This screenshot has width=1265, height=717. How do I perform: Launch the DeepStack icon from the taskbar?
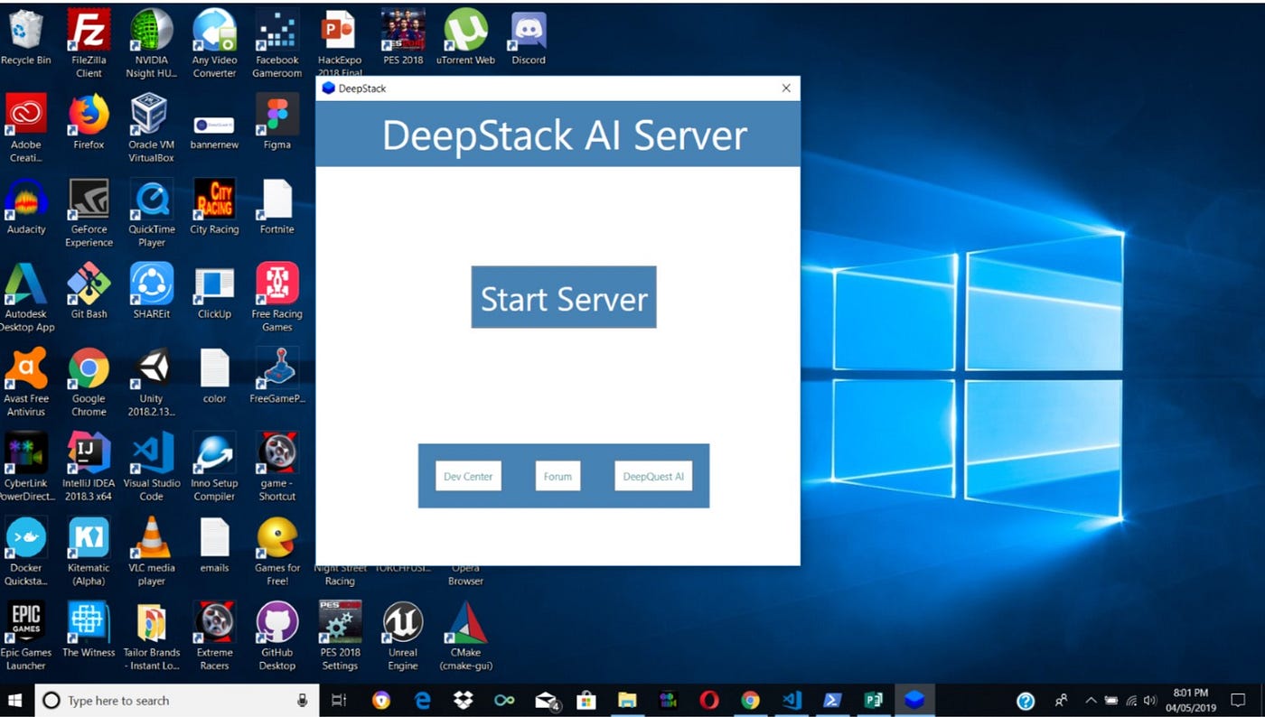coord(914,700)
